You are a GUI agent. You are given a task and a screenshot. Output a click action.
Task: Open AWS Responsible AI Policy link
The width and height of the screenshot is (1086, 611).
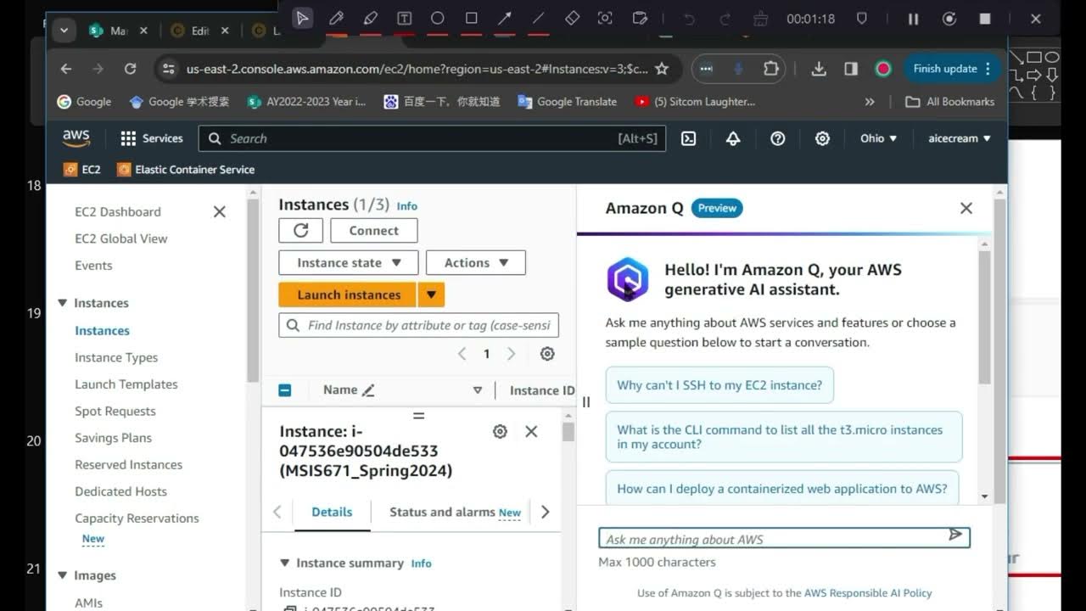[x=868, y=593]
